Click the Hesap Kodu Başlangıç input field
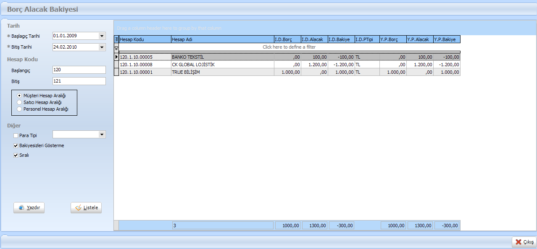The image size is (537, 249). click(79, 70)
